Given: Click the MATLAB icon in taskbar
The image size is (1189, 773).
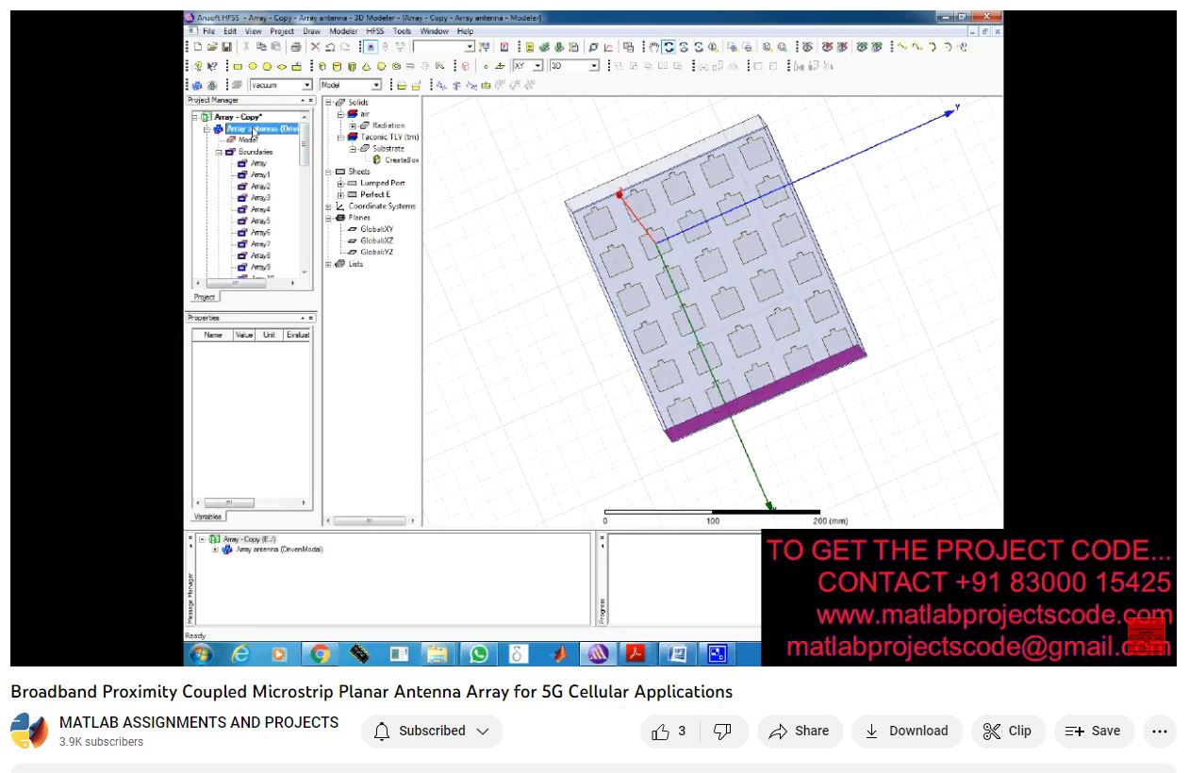Looking at the screenshot, I should (558, 653).
